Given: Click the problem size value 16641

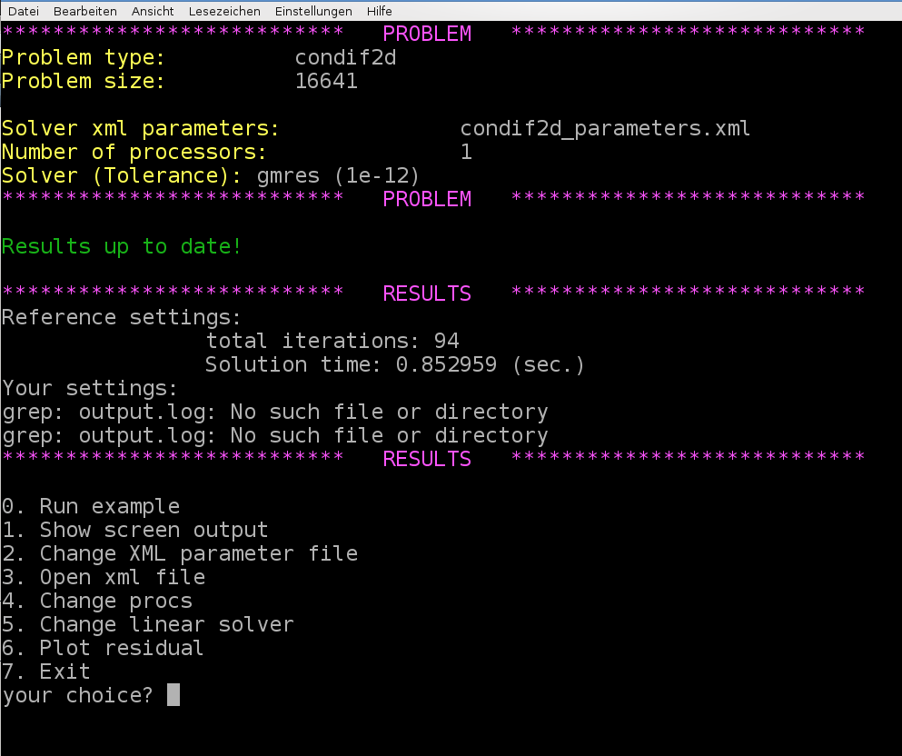Looking at the screenshot, I should (326, 81).
